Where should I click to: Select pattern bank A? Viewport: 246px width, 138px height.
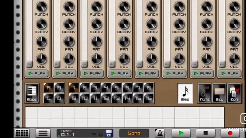click(48, 88)
